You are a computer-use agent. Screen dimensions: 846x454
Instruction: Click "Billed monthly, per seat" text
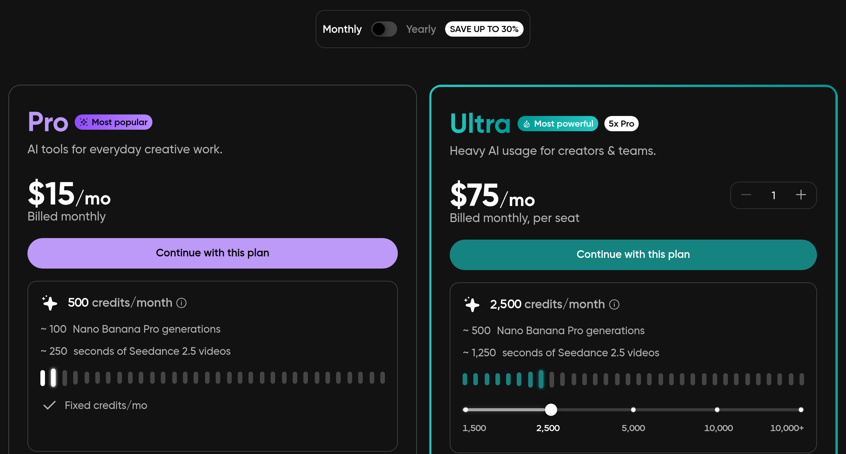pyautogui.click(x=514, y=218)
